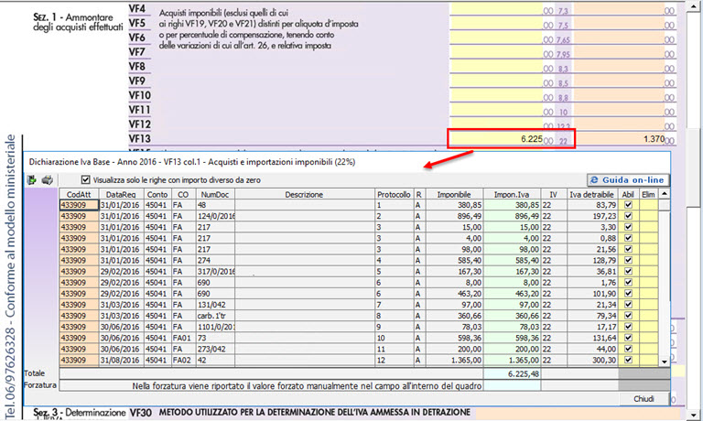This screenshot has width=703, height=421.
Task: Click DataReg cell 31/03/2016 for protocol 7
Action: (121, 305)
